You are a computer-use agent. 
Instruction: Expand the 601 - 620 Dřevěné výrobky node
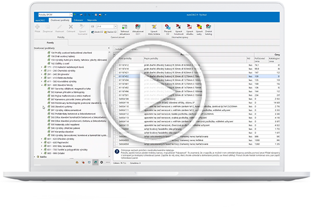pos(42,139)
